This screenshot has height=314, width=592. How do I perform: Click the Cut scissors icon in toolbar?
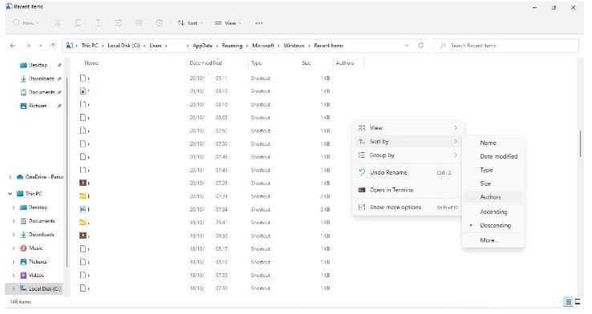click(58, 23)
